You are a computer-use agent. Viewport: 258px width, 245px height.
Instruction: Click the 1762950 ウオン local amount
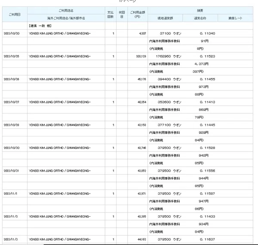coord(169,56)
